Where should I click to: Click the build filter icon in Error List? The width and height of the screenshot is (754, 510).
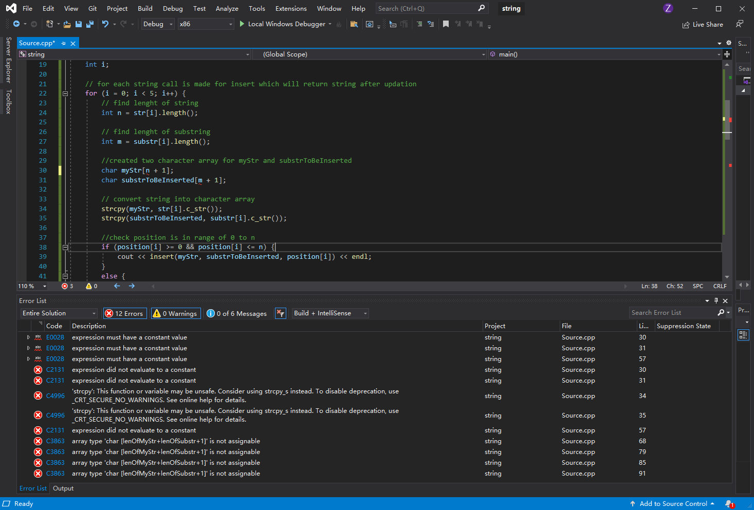tap(280, 313)
